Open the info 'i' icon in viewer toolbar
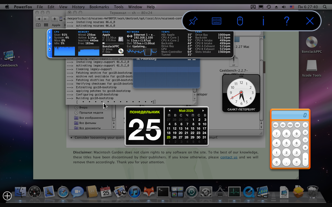Viewport: 332px width, 207px height. pos(263,21)
